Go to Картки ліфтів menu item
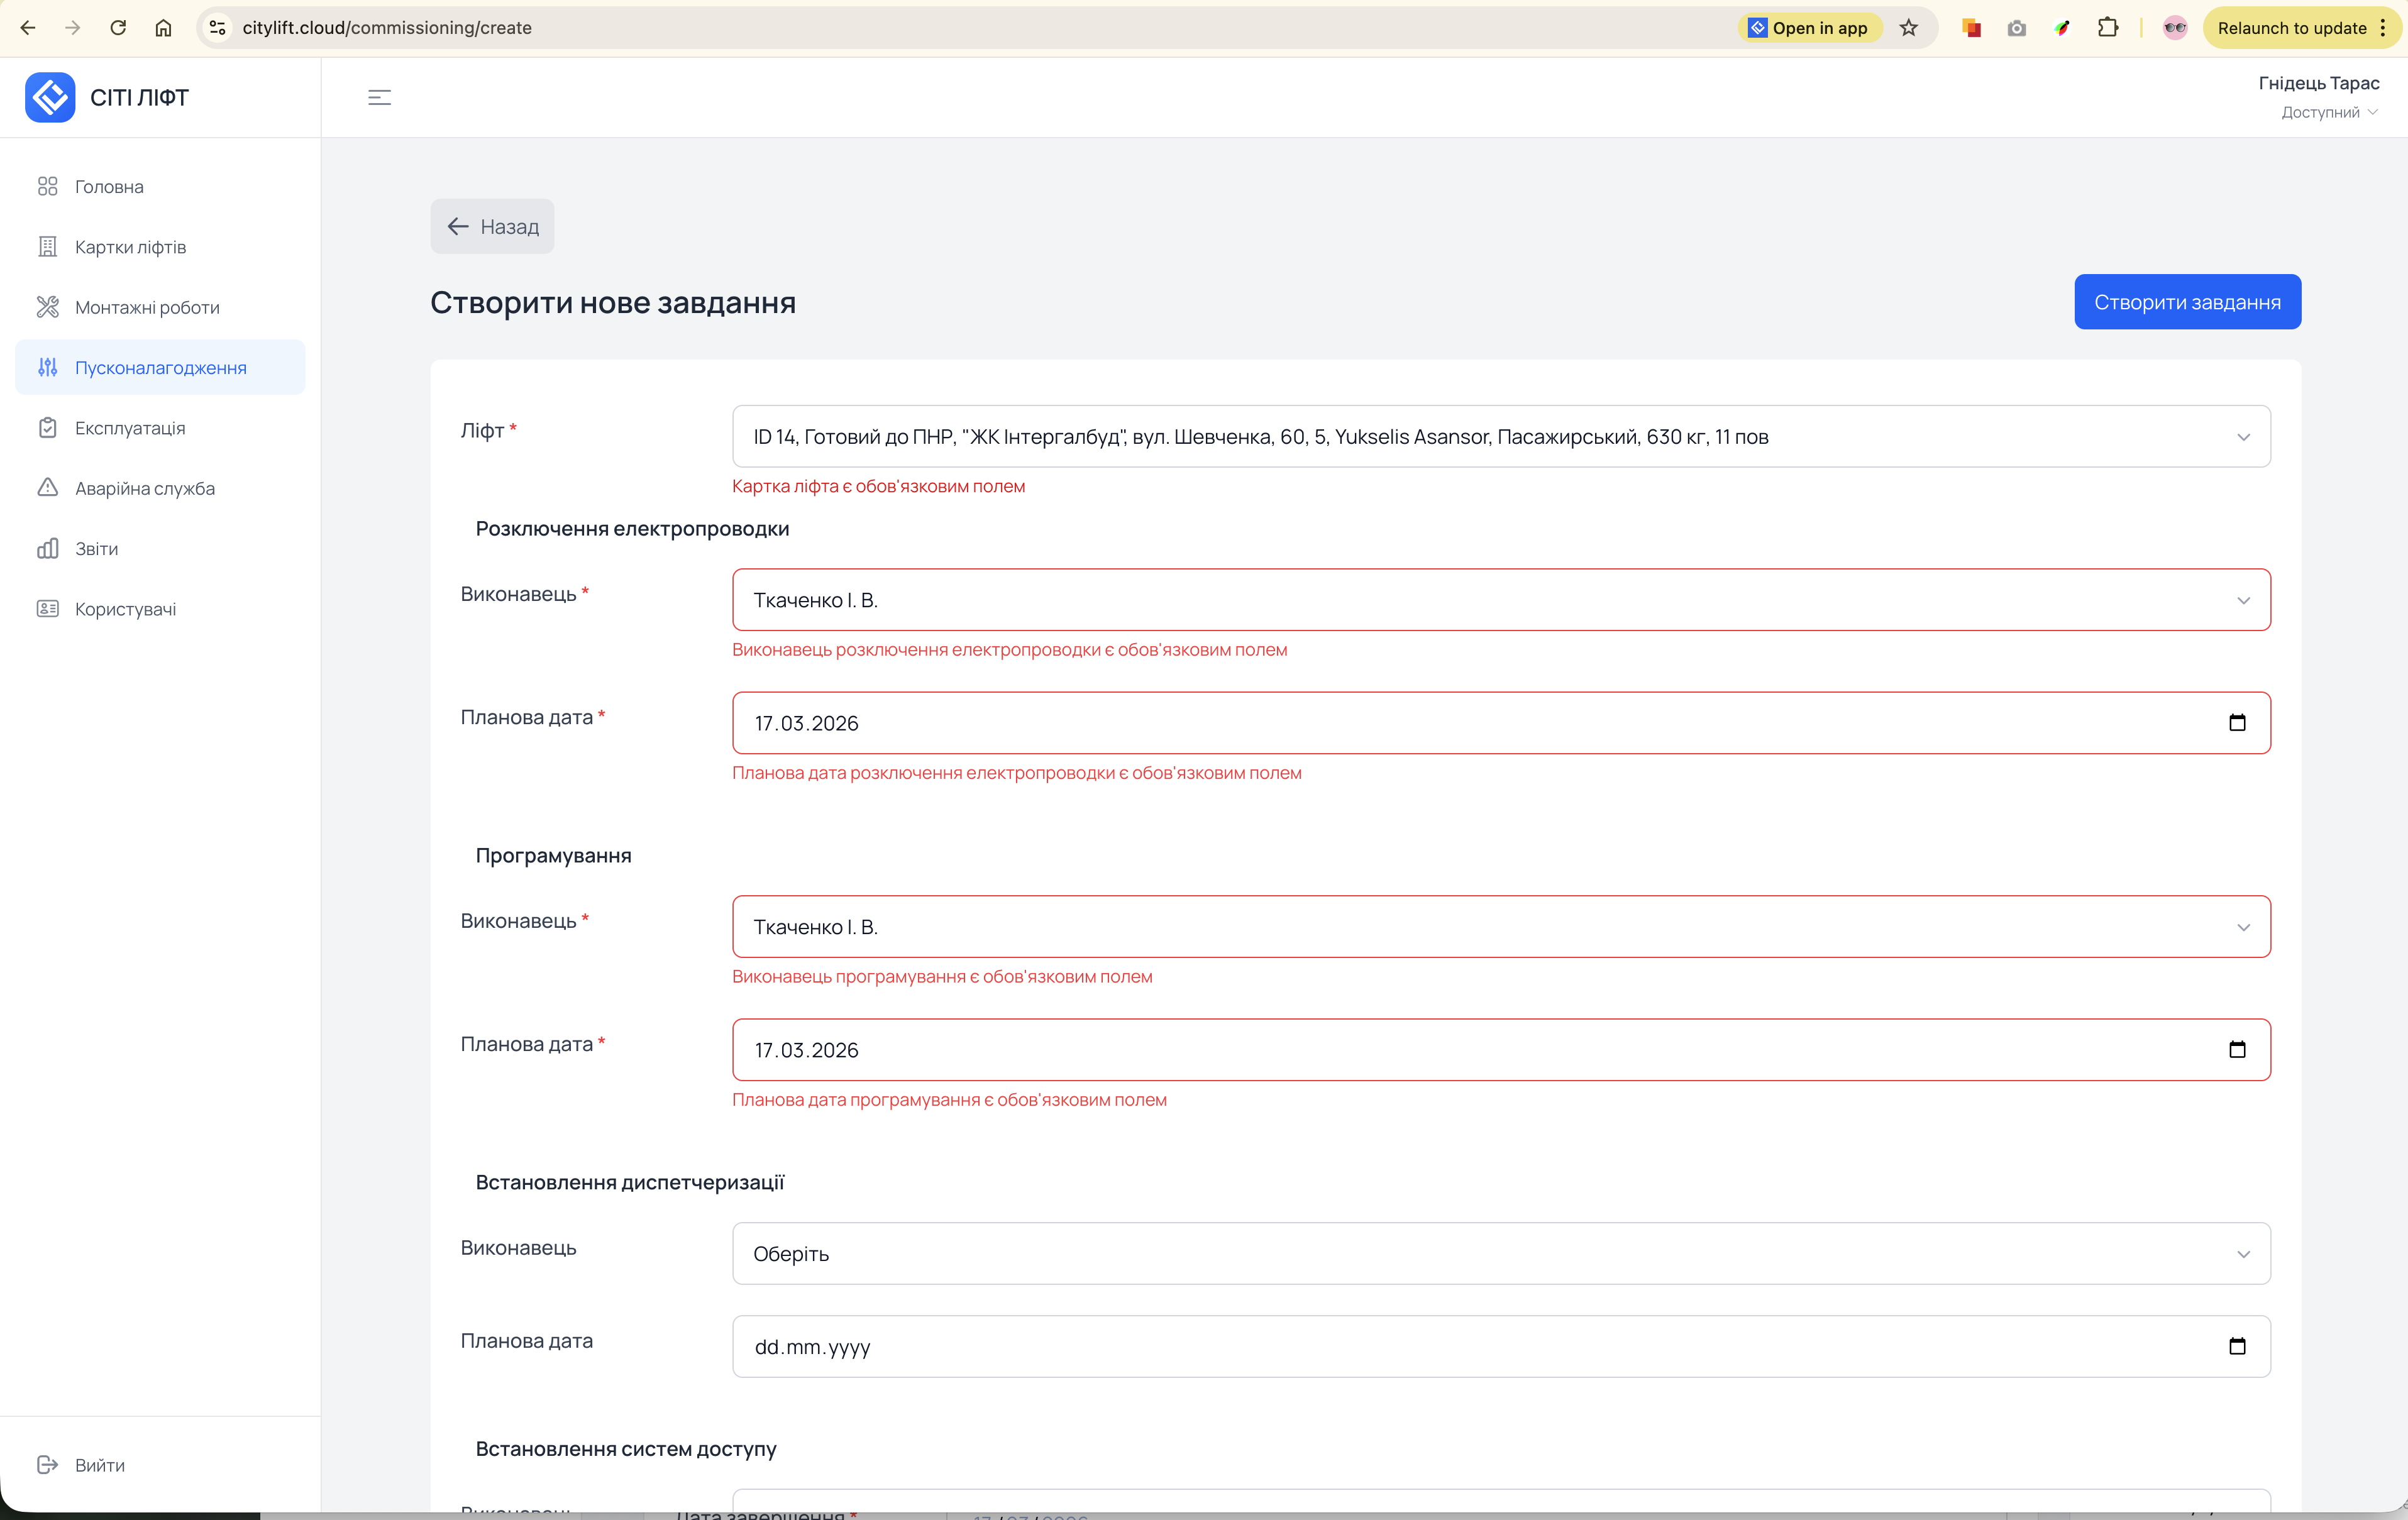This screenshot has height=1520, width=2408. (130, 247)
